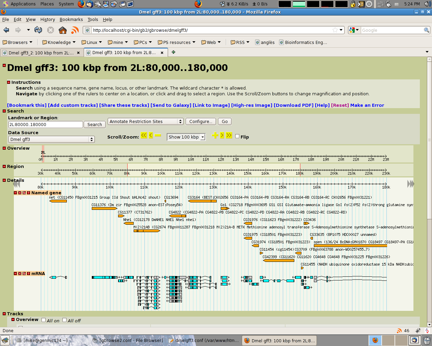
Task: Open the Annotate Restriction Sites dropdown
Action: tap(145, 121)
